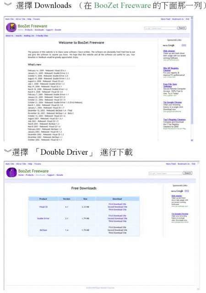Click News Feed link on the Welcome page
Screen dimensions: 206x293
166,19
